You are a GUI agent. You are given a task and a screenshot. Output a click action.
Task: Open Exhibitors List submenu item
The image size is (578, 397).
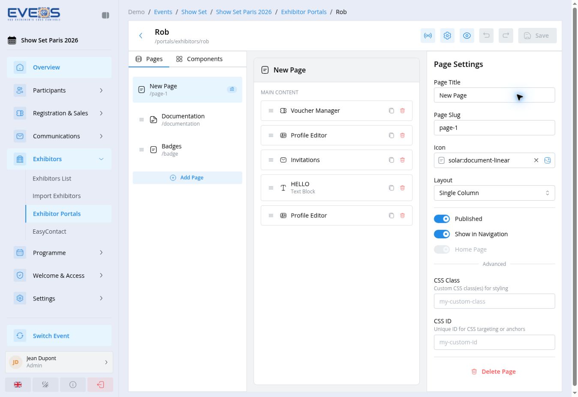coord(52,178)
